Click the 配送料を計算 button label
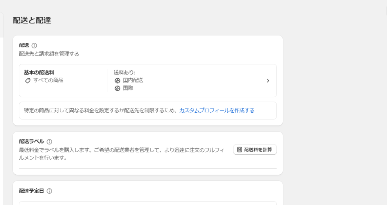Image resolution: width=387 pixels, height=205 pixels. (x=258, y=149)
